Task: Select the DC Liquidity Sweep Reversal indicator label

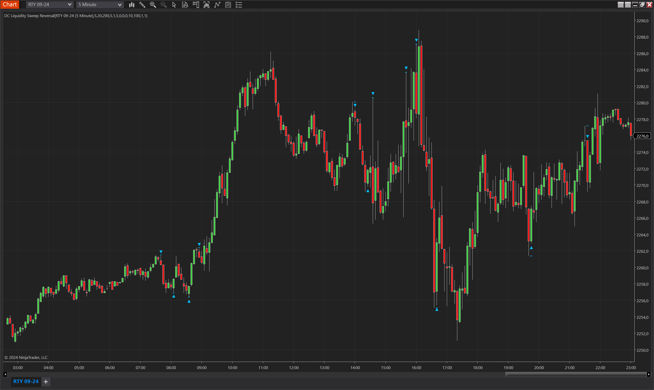Action: [x=76, y=16]
